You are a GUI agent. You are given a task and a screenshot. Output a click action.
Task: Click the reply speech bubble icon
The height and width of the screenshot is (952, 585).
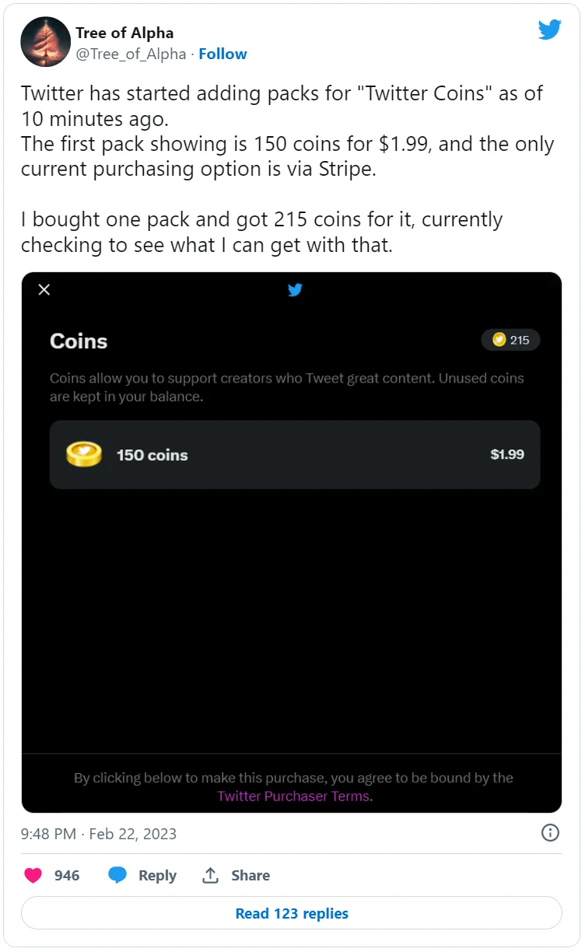tap(117, 875)
